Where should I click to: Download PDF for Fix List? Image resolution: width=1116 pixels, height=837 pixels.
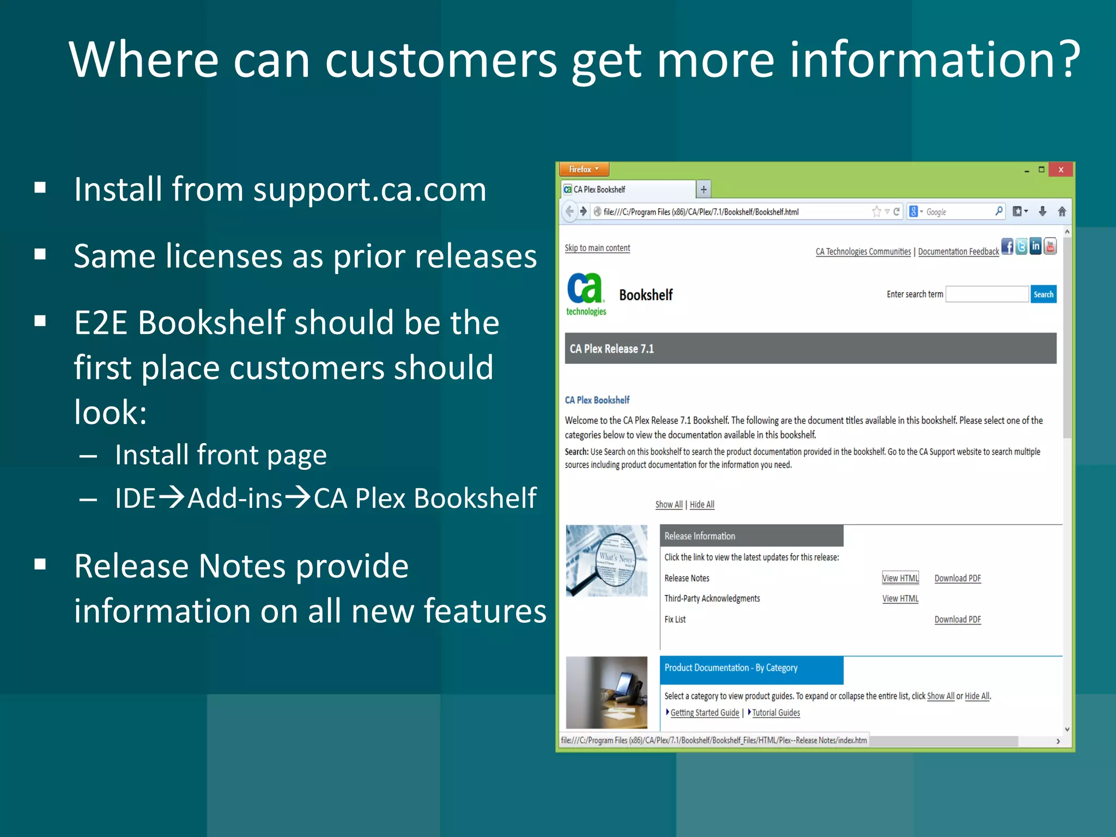tap(957, 620)
